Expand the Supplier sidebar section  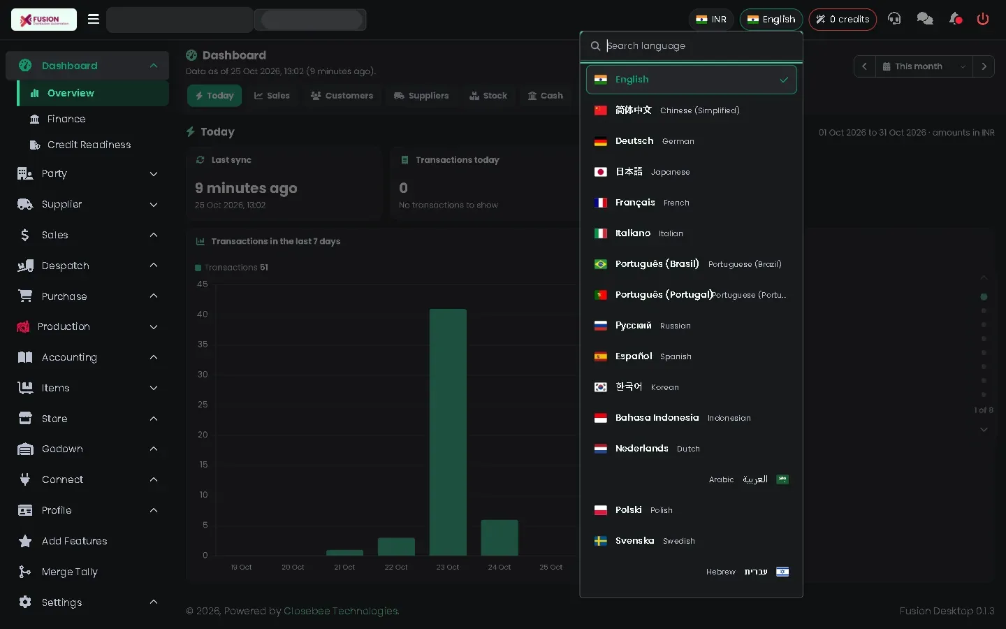(154, 205)
